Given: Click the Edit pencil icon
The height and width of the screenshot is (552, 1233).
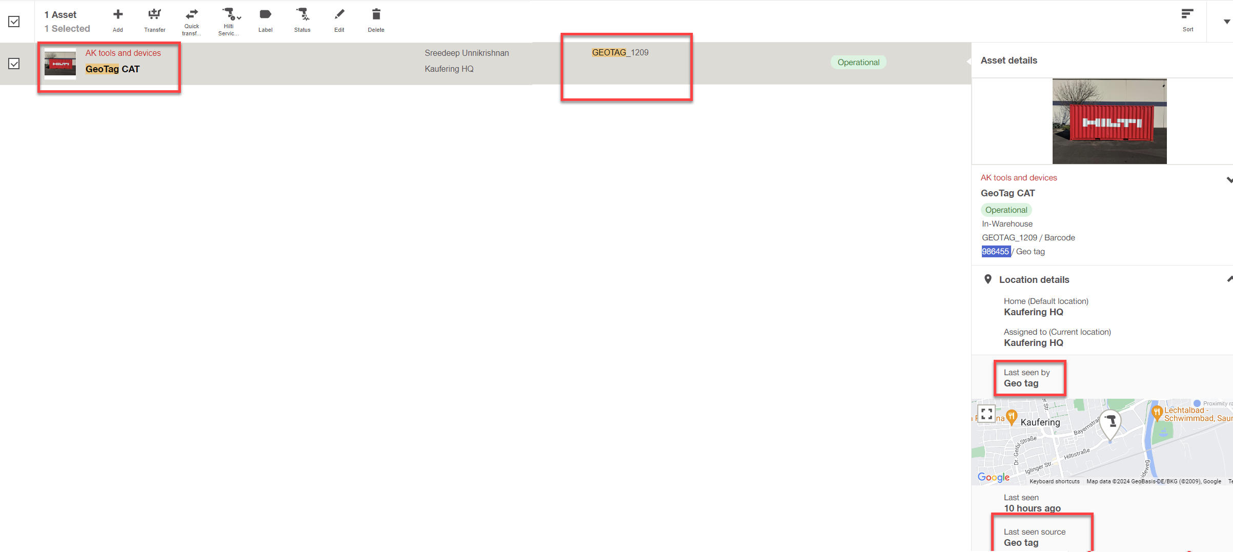Looking at the screenshot, I should pyautogui.click(x=339, y=15).
